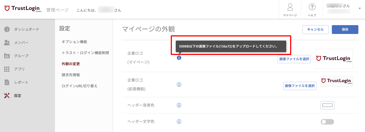Viewport: 365px width, 132px height.
Task: Open the ヘッダー背景色 color swatch
Action: click(x=327, y=105)
